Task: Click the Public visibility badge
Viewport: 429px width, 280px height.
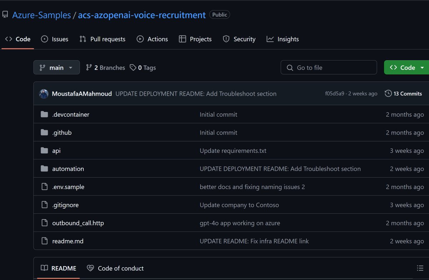Action: coord(220,15)
